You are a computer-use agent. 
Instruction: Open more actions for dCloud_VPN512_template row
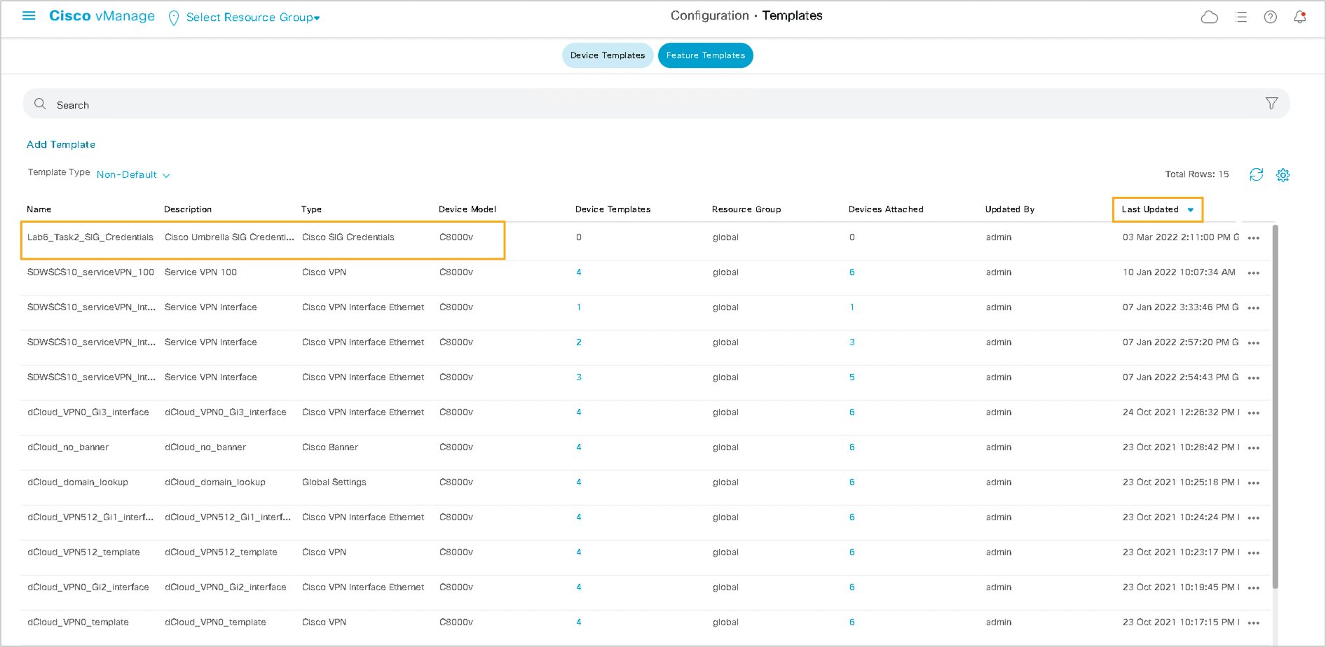click(x=1254, y=553)
